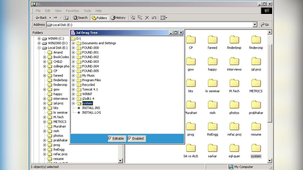Image resolution: width=303 pixels, height=170 pixels.
Task: Open the History toolbar button
Action: 118,18
